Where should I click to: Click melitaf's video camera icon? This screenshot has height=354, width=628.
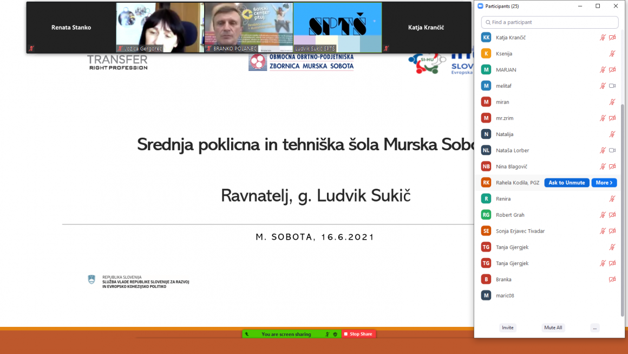tap(612, 86)
